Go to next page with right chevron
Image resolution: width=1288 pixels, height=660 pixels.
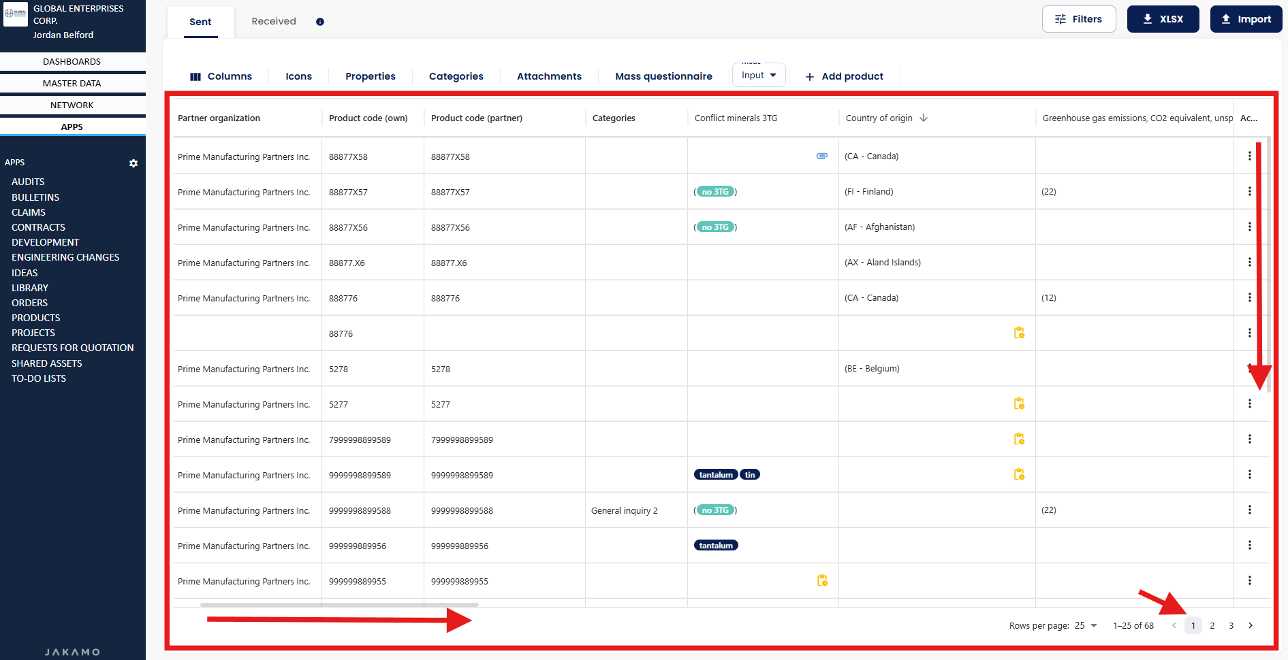[x=1251, y=625]
